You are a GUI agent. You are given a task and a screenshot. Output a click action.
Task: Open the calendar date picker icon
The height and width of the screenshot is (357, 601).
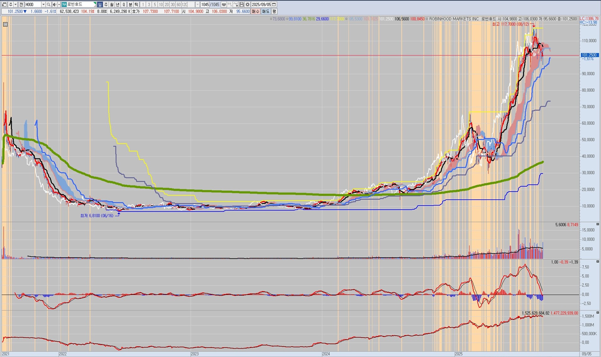point(274,4)
